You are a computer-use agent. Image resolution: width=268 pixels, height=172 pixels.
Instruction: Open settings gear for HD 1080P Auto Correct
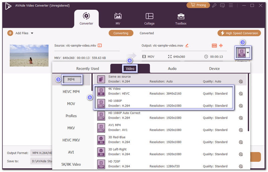pyautogui.click(x=241, y=118)
